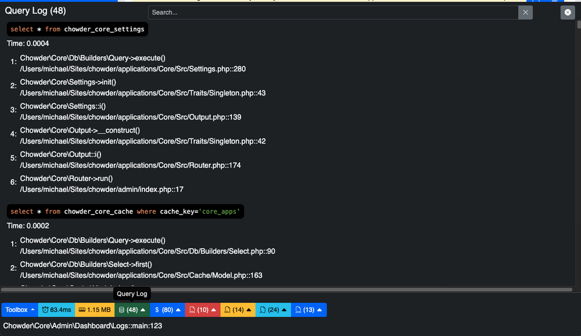Click the JSON file icon on the blue badge
Viewport: 581px width, 336px height.
(x=298, y=309)
